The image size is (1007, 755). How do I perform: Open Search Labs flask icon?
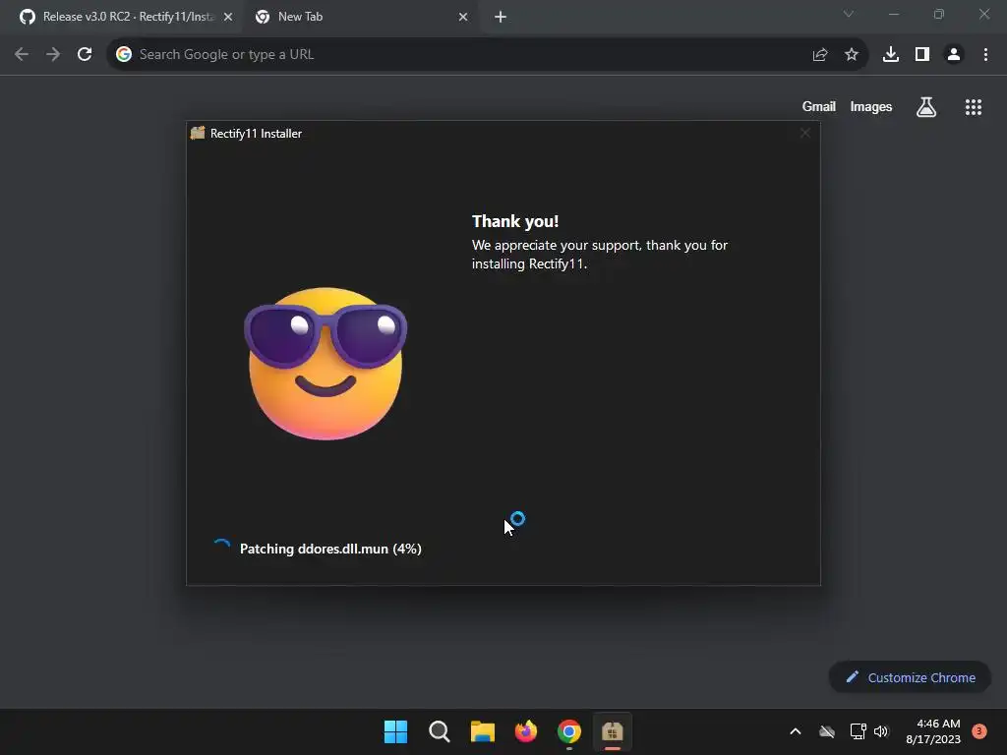click(x=926, y=107)
